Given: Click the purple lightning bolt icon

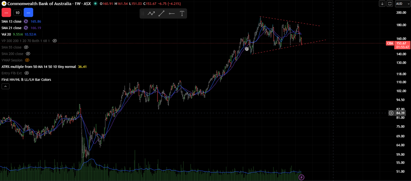Looking at the screenshot, I should point(301,177).
